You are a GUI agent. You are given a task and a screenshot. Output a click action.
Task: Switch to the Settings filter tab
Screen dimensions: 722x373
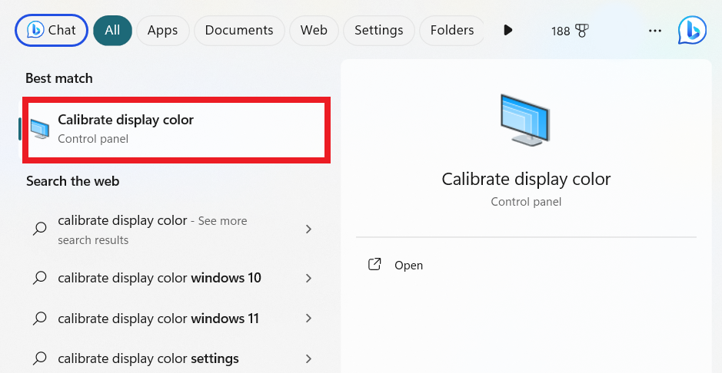378,31
